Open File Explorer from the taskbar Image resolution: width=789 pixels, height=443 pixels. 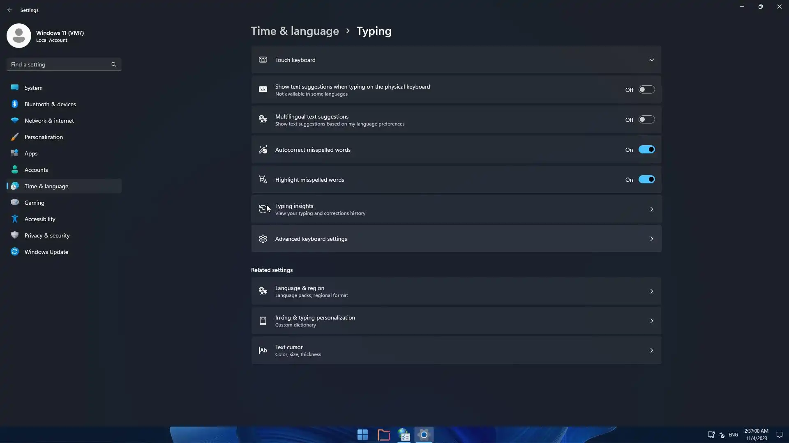pos(383,435)
